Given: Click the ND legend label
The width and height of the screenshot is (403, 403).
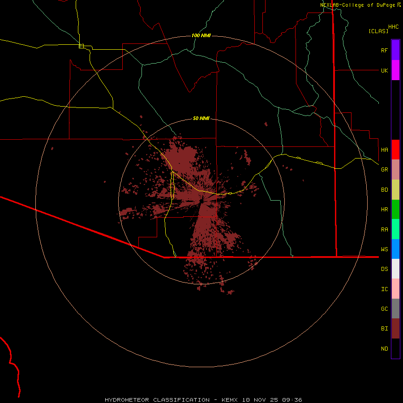Looking at the screenshot, I should click(384, 349).
